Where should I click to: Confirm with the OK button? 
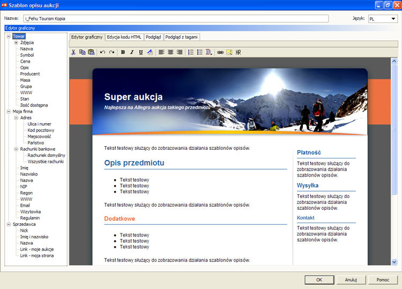319,280
